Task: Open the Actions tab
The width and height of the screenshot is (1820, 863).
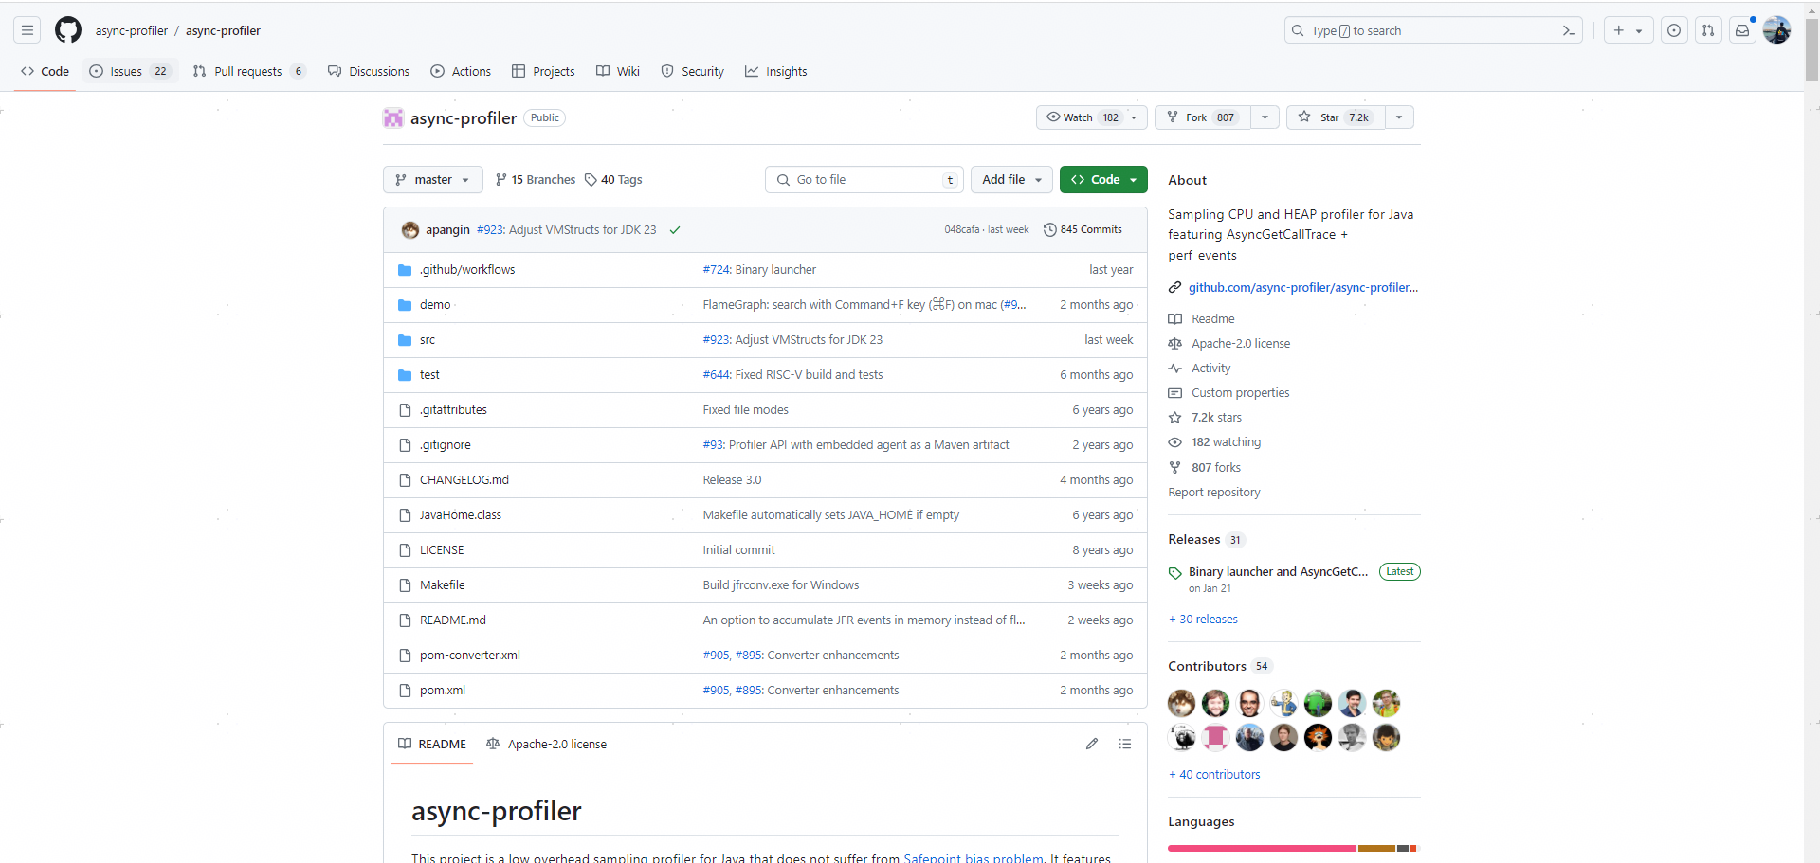Action: tap(461, 71)
